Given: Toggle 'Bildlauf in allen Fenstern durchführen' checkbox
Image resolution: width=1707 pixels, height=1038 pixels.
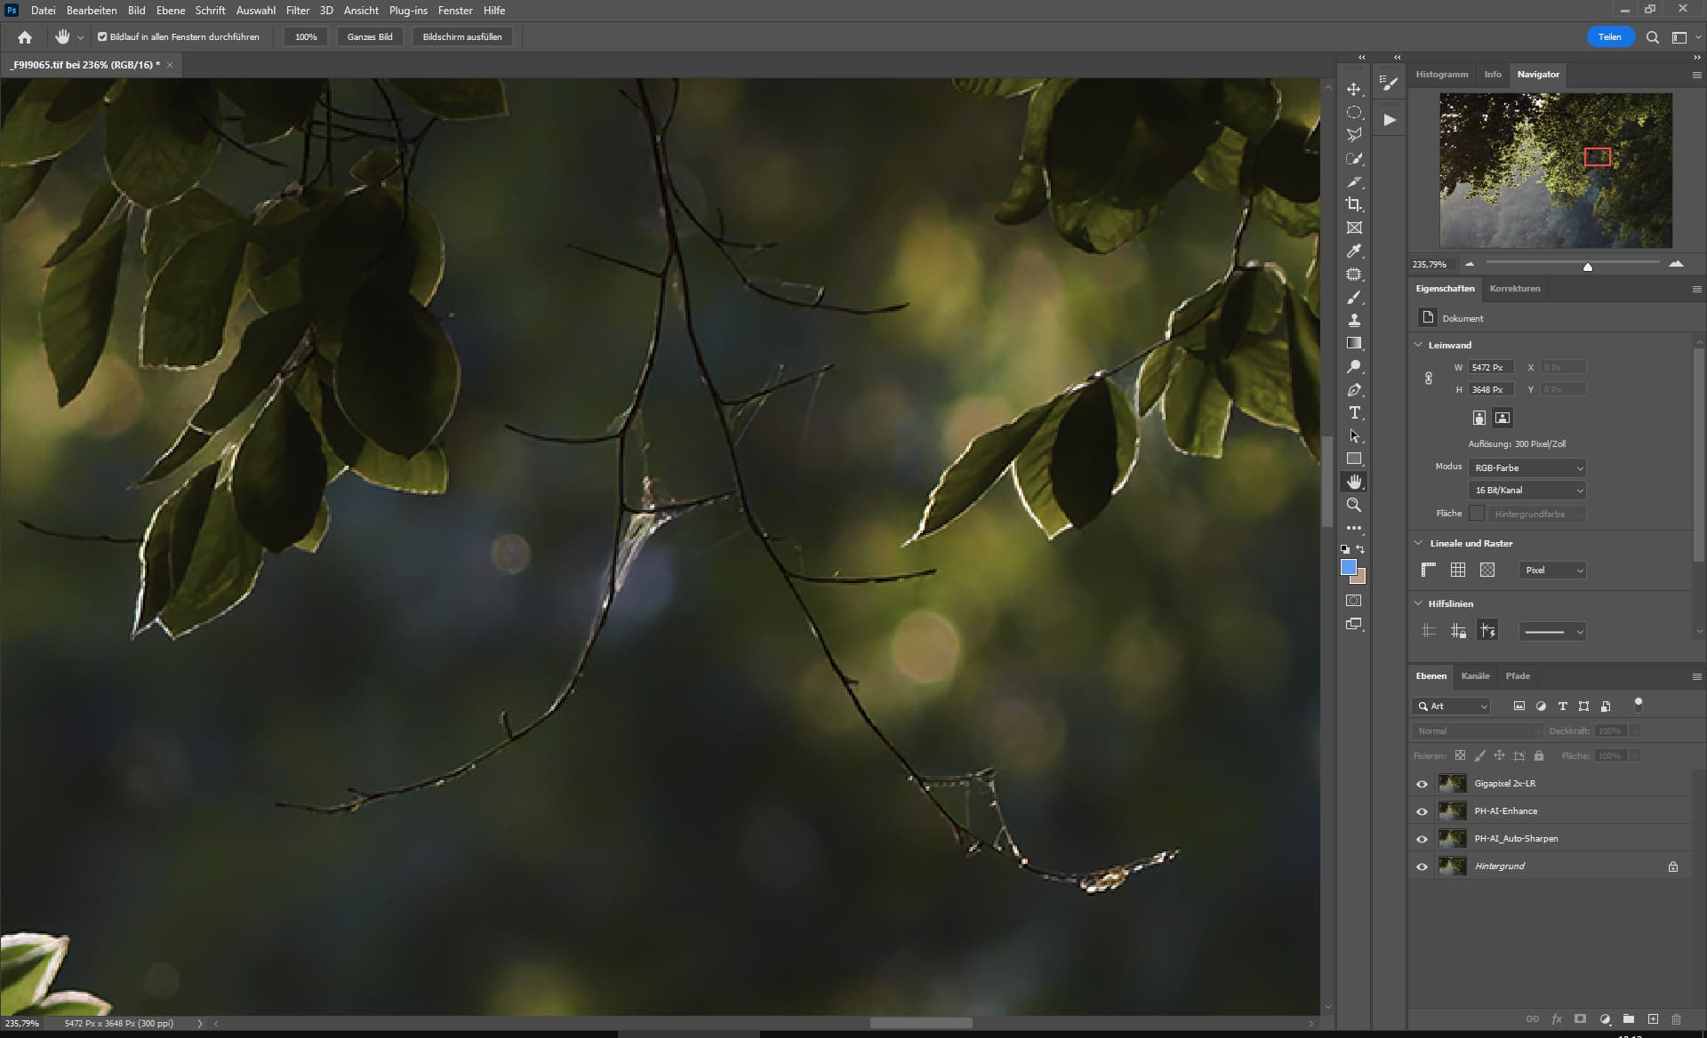Looking at the screenshot, I should [x=102, y=37].
